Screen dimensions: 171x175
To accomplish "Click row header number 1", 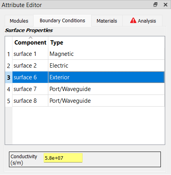I will (x=9, y=54).
